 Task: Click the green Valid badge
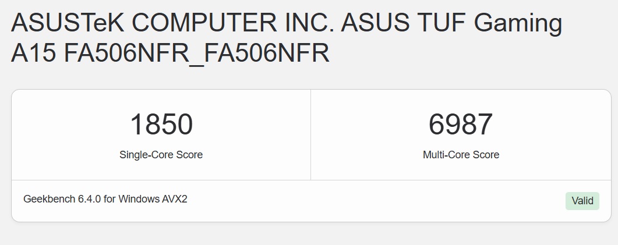582,201
